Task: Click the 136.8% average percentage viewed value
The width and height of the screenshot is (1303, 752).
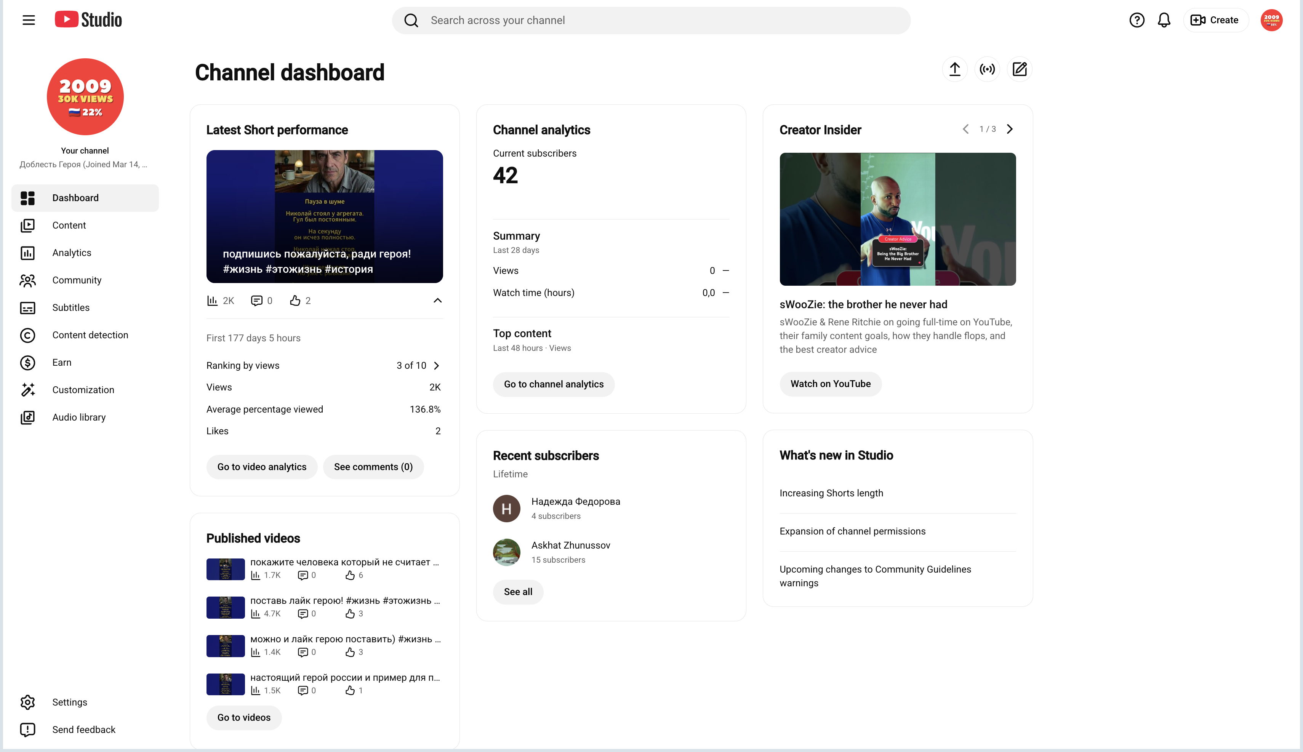Action: pyautogui.click(x=425, y=410)
